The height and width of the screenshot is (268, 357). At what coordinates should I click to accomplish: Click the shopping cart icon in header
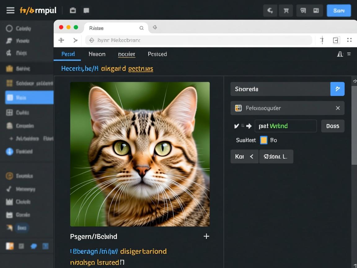coord(286,11)
